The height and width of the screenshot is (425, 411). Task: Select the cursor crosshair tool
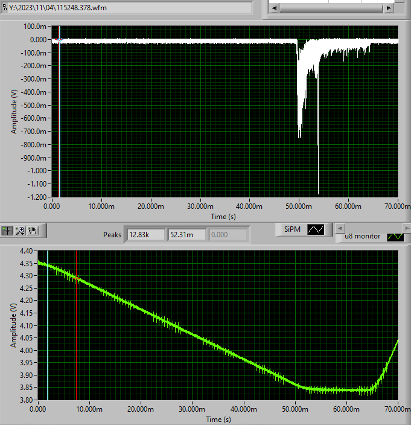point(7,231)
